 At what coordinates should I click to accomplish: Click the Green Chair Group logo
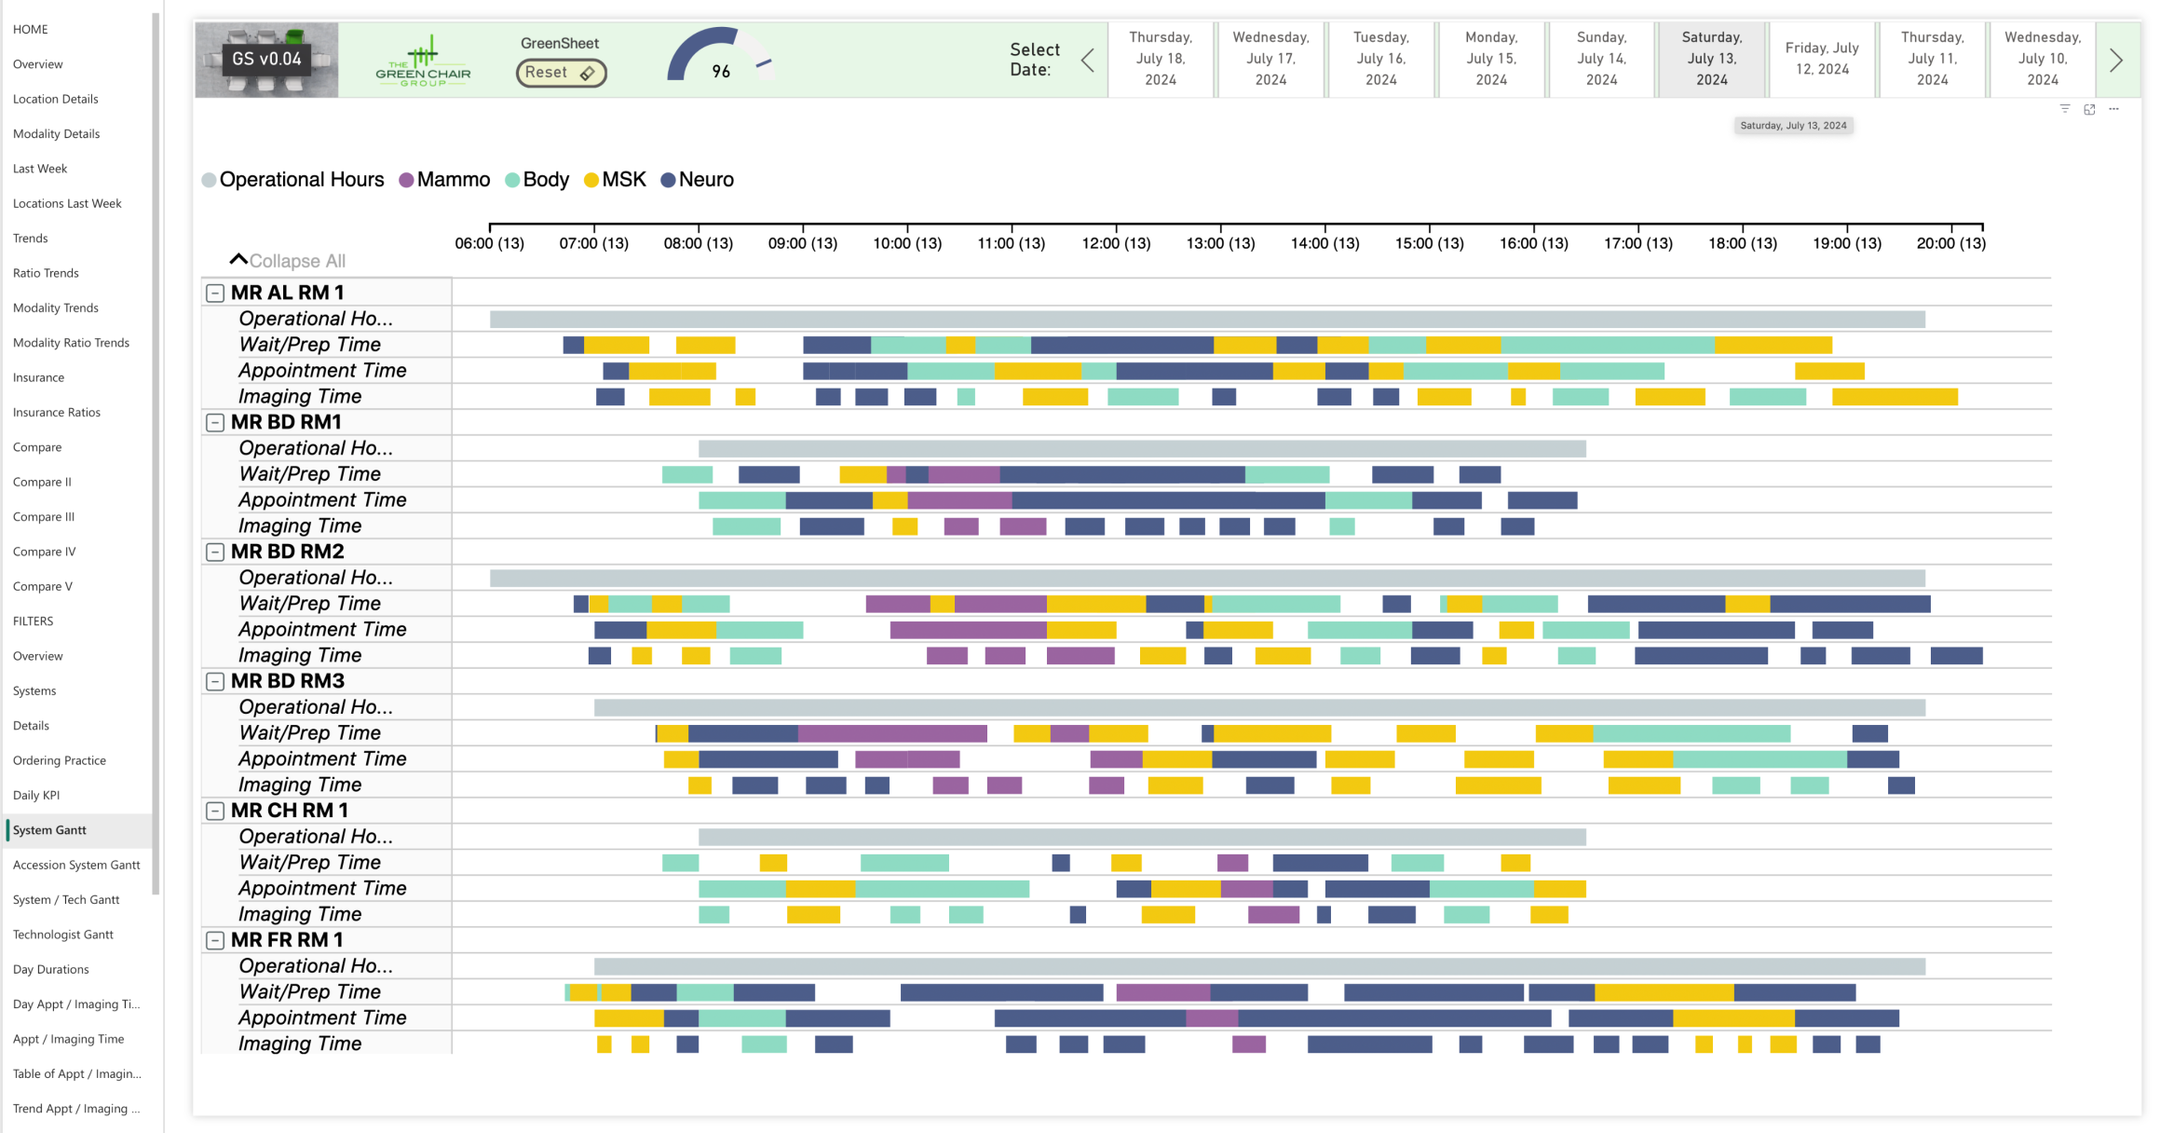pyautogui.click(x=423, y=61)
